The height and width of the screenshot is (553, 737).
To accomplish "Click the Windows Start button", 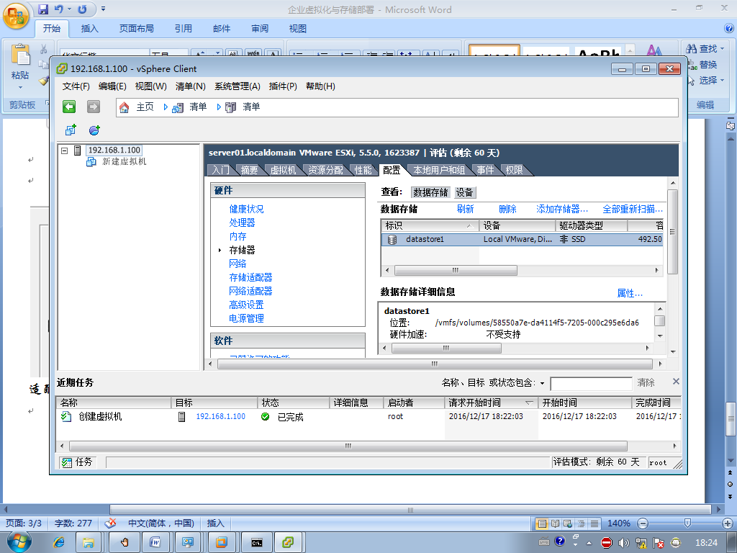I will (x=19, y=542).
